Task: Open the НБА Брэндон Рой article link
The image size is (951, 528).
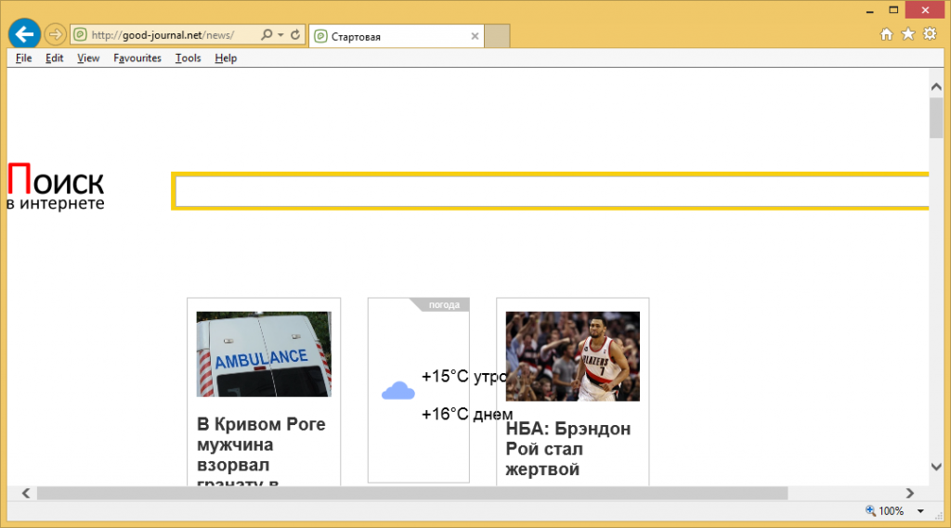Action: [x=568, y=449]
